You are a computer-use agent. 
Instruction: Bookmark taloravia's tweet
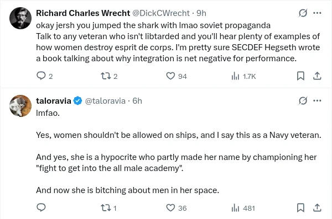click(300, 208)
